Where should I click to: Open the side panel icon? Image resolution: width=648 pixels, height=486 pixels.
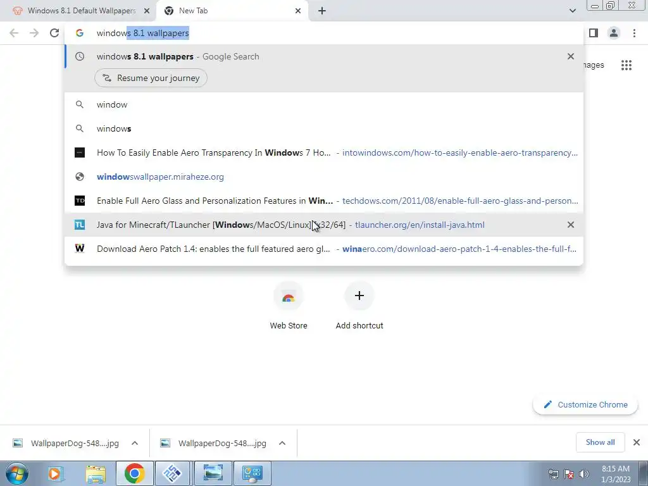click(x=594, y=33)
